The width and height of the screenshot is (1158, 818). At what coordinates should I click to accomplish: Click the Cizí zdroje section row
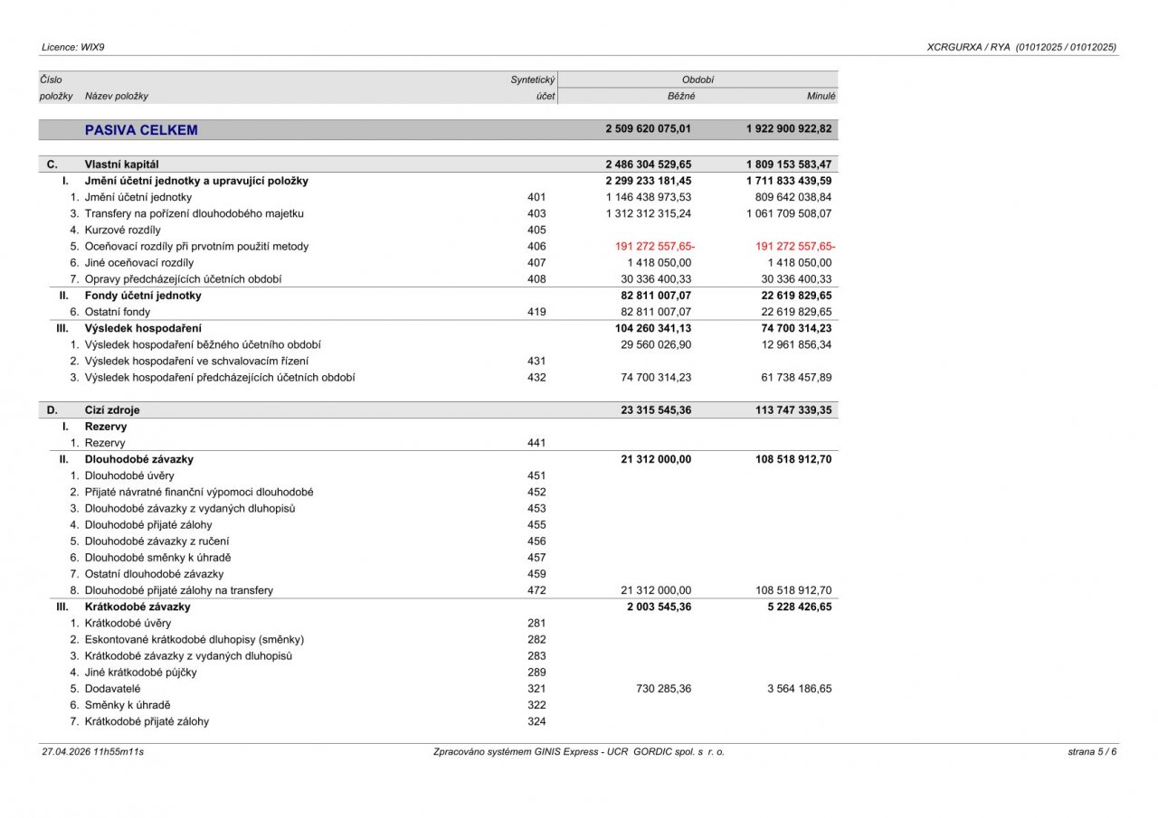438,410
